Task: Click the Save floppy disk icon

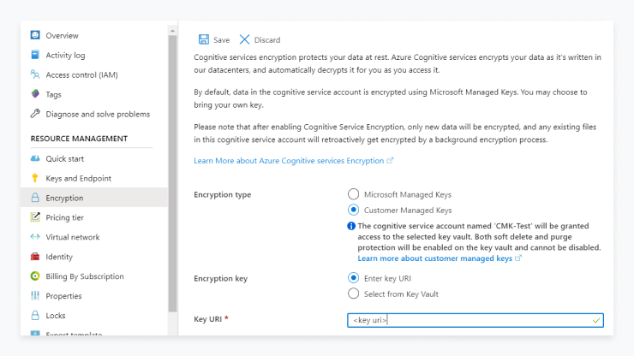Action: 204,39
